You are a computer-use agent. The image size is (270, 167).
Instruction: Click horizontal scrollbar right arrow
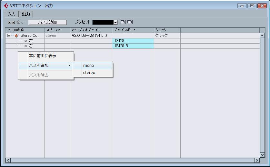point(257,160)
